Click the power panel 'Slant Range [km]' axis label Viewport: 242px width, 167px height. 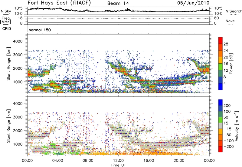click(x=8, y=64)
